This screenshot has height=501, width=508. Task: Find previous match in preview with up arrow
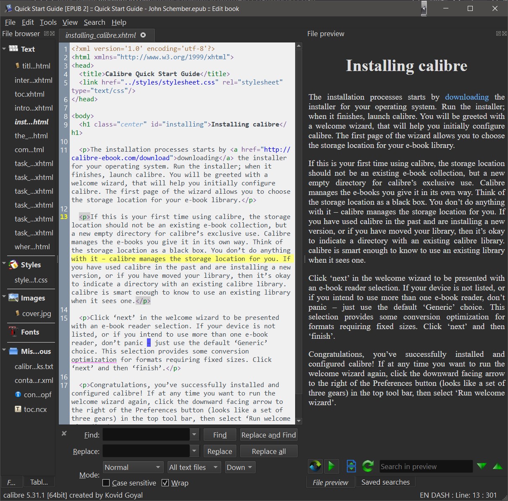coord(498,466)
